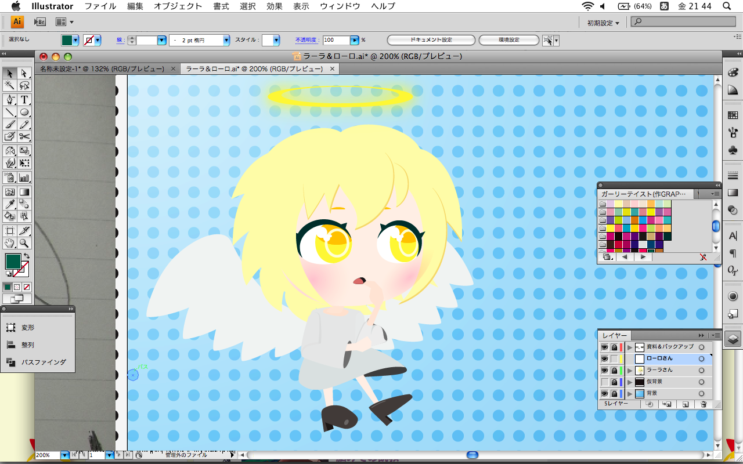Open the stroke color dropdown in control bar
The height and width of the screenshot is (464, 743).
coord(98,40)
